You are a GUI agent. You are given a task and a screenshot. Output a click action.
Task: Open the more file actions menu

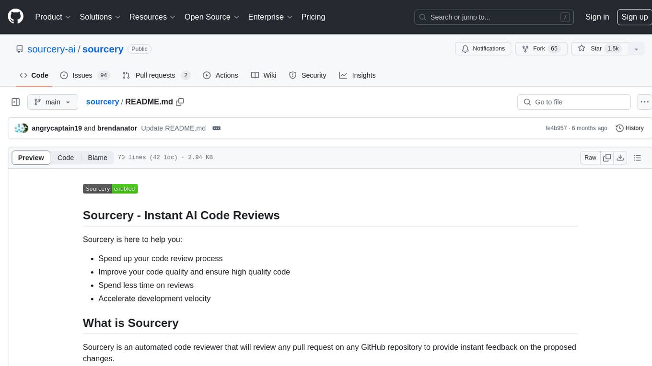click(644, 102)
